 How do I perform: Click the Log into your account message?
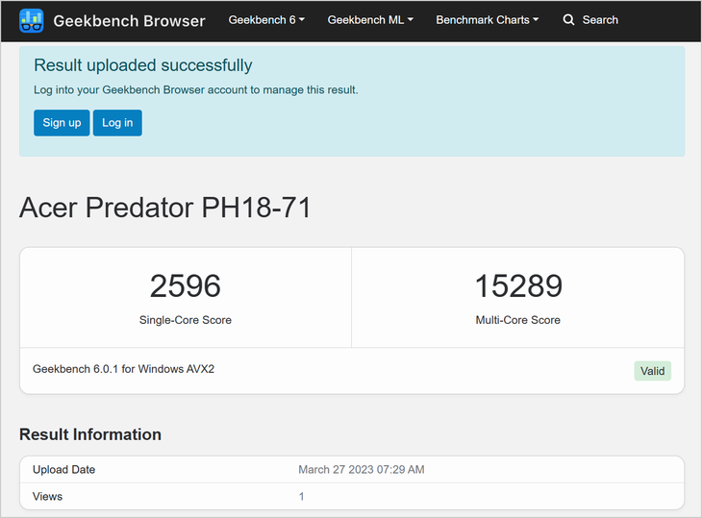tap(196, 90)
